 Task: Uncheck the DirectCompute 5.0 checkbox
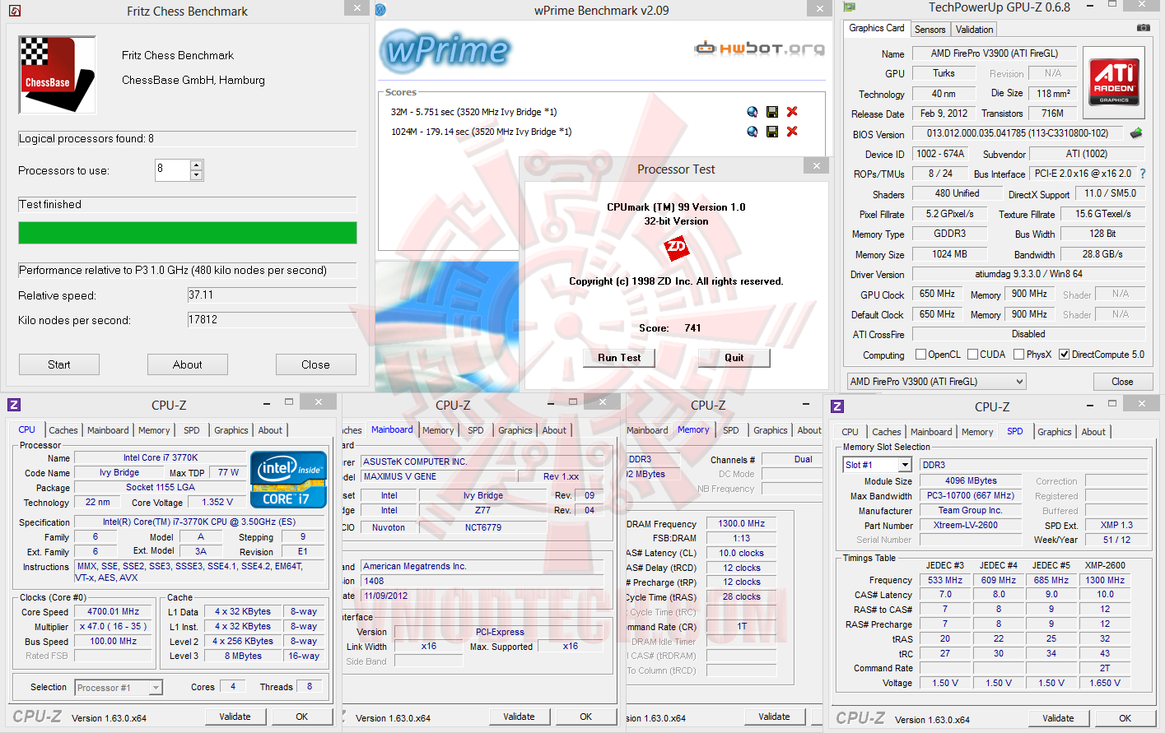(x=1064, y=355)
